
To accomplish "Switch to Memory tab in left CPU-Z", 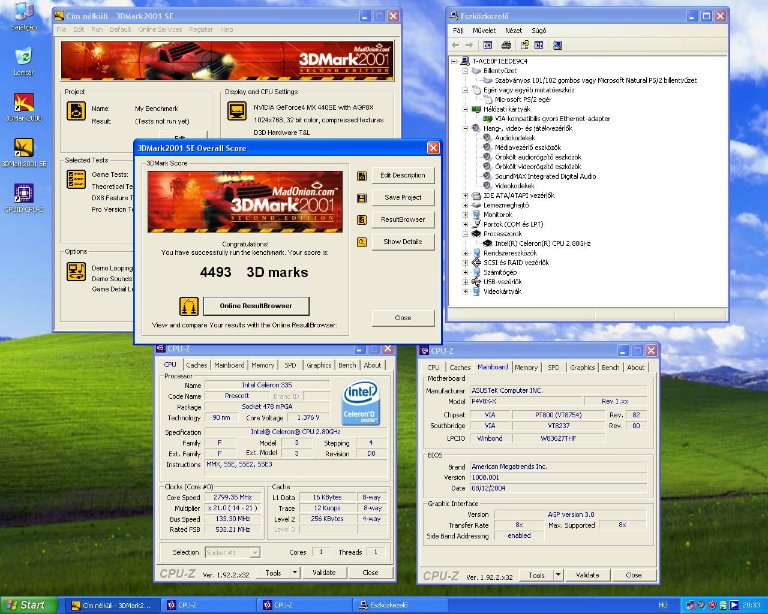I will [x=263, y=365].
